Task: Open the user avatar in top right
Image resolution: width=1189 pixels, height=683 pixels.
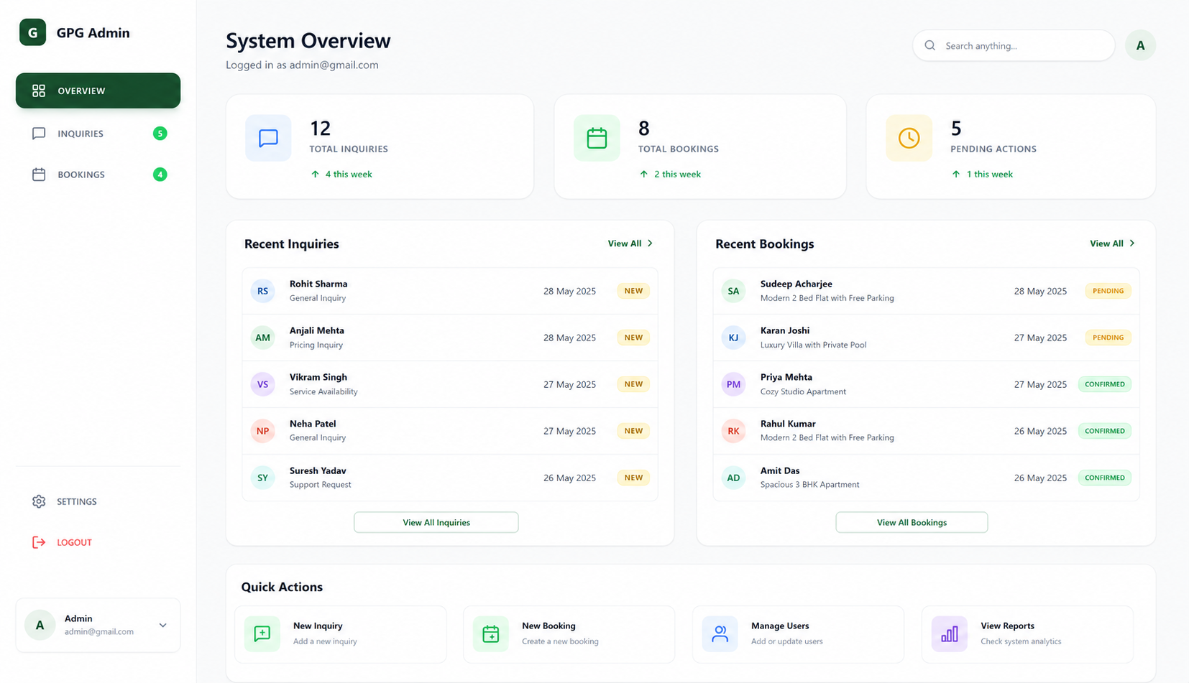Action: click(1140, 45)
